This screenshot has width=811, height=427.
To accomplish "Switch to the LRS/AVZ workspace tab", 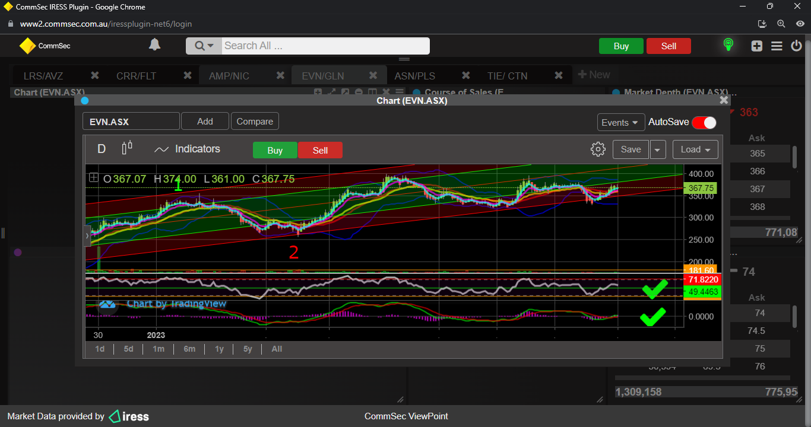I will coord(43,76).
